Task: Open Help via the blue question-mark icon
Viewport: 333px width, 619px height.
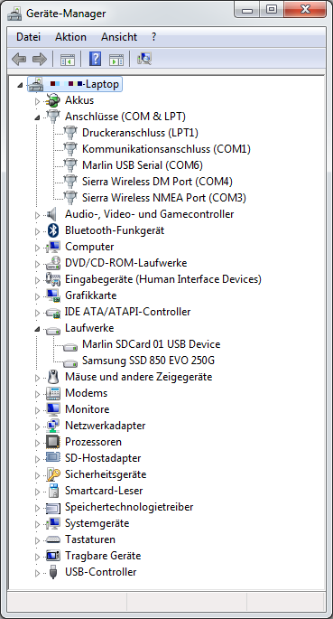Action: point(95,60)
